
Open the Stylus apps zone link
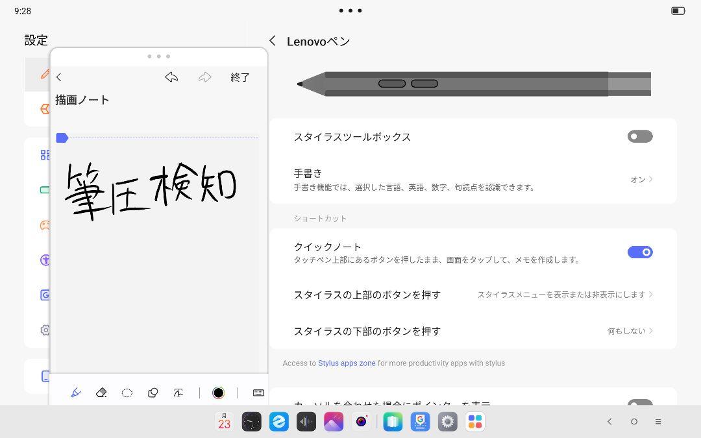(x=347, y=363)
